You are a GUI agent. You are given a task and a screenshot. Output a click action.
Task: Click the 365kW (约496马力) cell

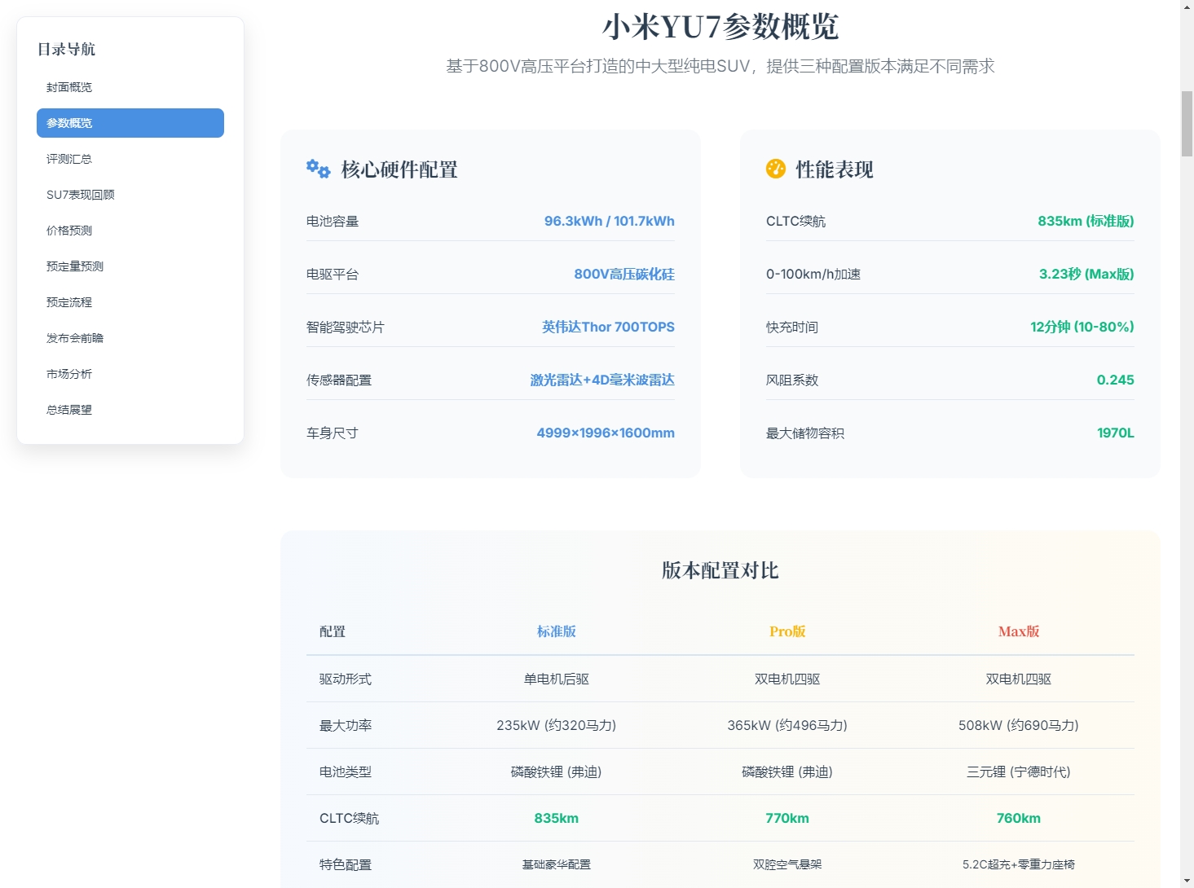tap(787, 725)
